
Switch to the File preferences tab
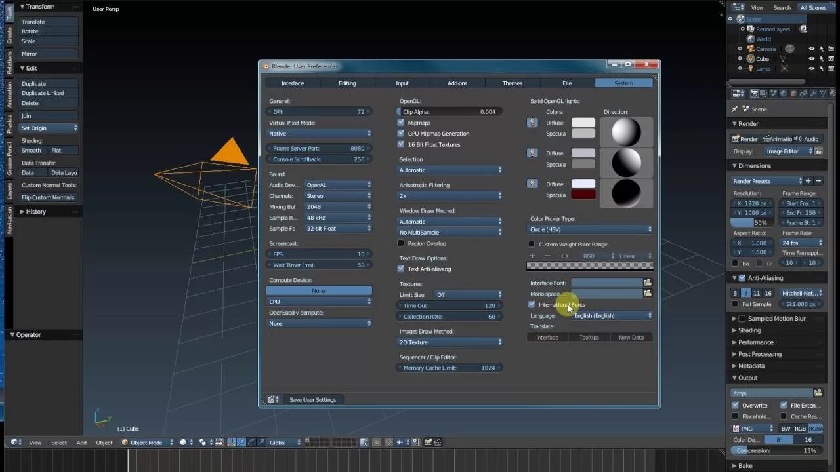(x=567, y=83)
